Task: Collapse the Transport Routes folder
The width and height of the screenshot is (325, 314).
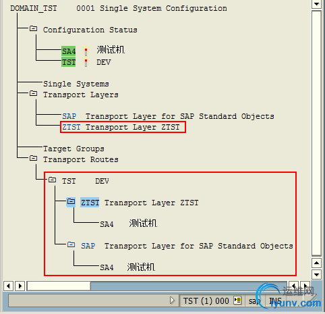Action: [34, 158]
